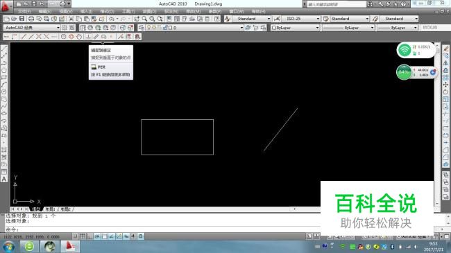Toggle Object Snap Tracking in status bar
The image size is (451, 253).
click(x=112, y=236)
